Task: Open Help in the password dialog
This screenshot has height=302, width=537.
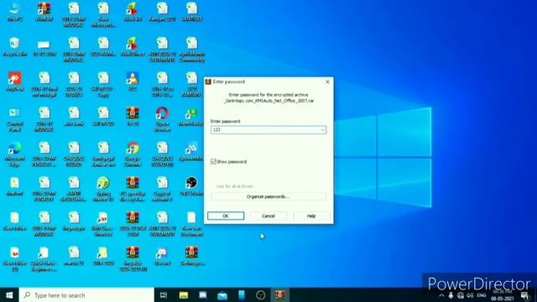Action: pyautogui.click(x=311, y=216)
